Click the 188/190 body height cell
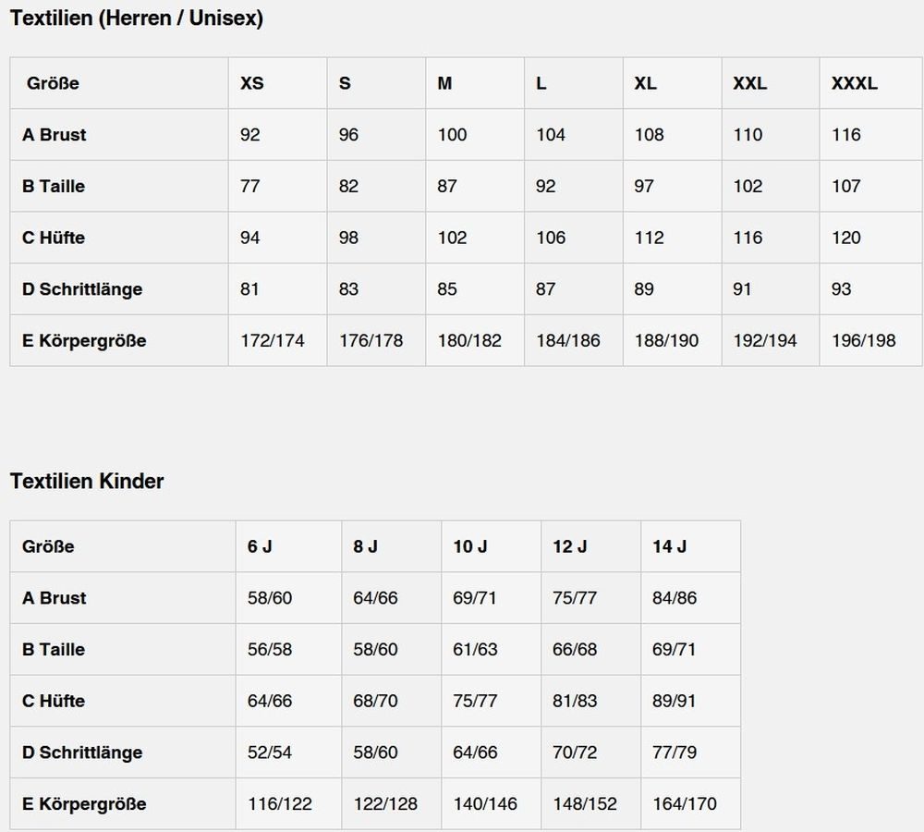 pos(667,340)
